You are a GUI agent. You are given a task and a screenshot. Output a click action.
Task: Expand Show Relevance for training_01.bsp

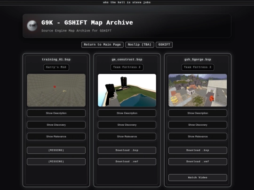point(56,137)
